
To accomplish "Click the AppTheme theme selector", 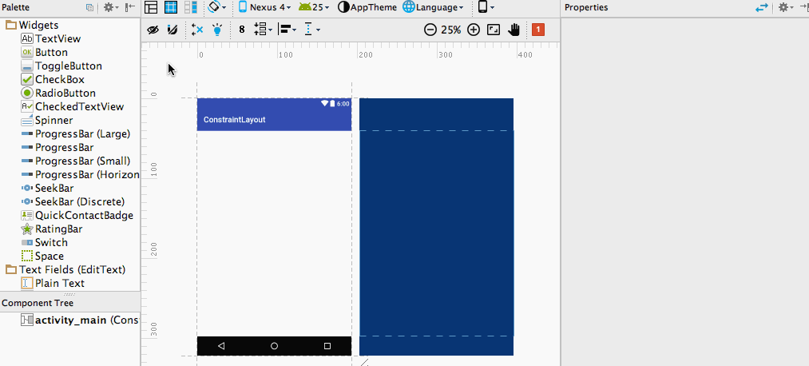I will coord(367,7).
